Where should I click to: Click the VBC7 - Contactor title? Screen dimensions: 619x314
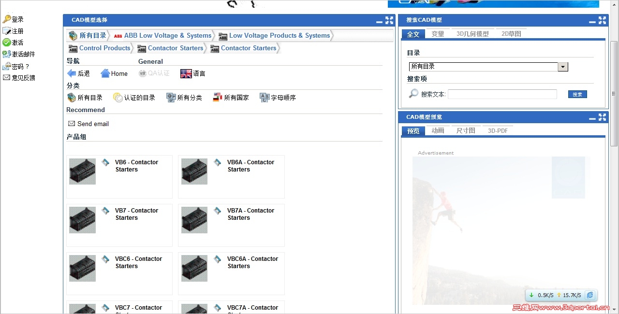[138, 308]
